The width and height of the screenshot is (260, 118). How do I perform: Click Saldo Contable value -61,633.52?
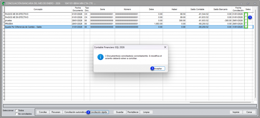pyautogui.click(x=203, y=17)
